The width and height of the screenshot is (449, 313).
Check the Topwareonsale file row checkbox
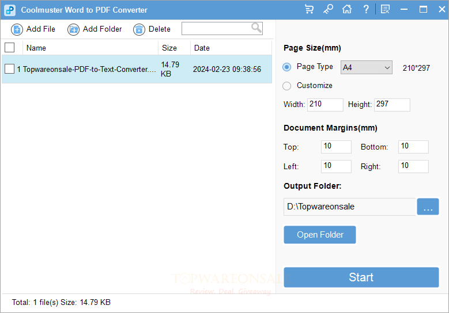(9, 69)
